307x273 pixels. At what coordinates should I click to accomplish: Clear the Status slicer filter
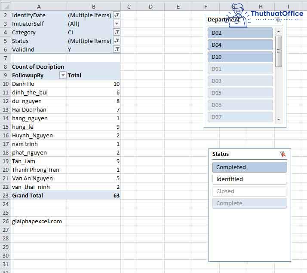click(x=282, y=154)
